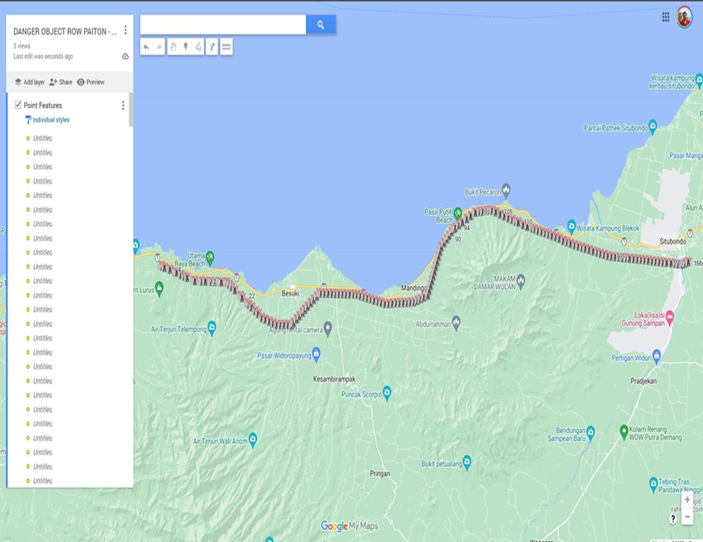This screenshot has width=703, height=542.
Task: Select the Add marker tool
Action: (x=186, y=47)
